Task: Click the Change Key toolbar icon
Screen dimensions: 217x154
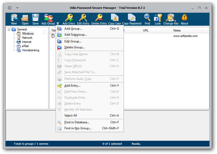Action: pyautogui.click(x=171, y=18)
